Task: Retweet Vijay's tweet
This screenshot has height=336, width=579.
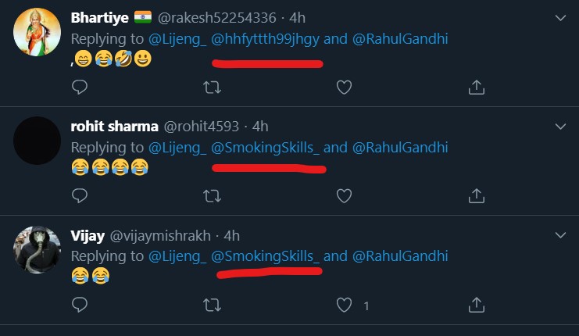Action: point(212,305)
